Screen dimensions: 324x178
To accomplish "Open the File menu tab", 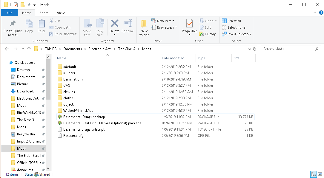I will click(10, 13).
